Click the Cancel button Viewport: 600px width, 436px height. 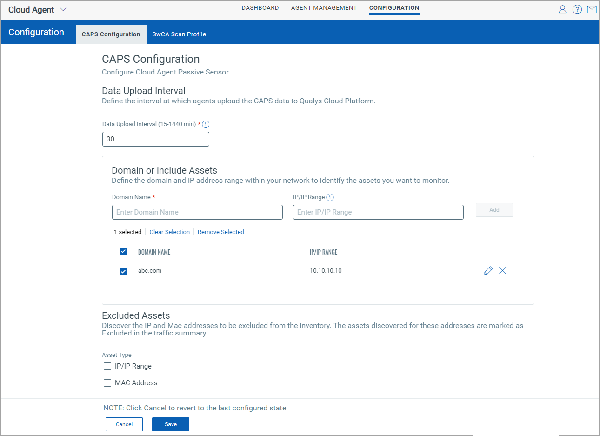[x=124, y=424]
